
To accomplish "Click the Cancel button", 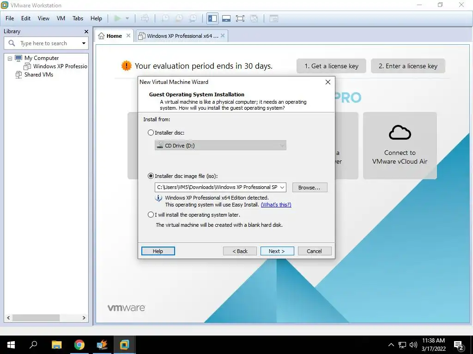I will point(314,251).
